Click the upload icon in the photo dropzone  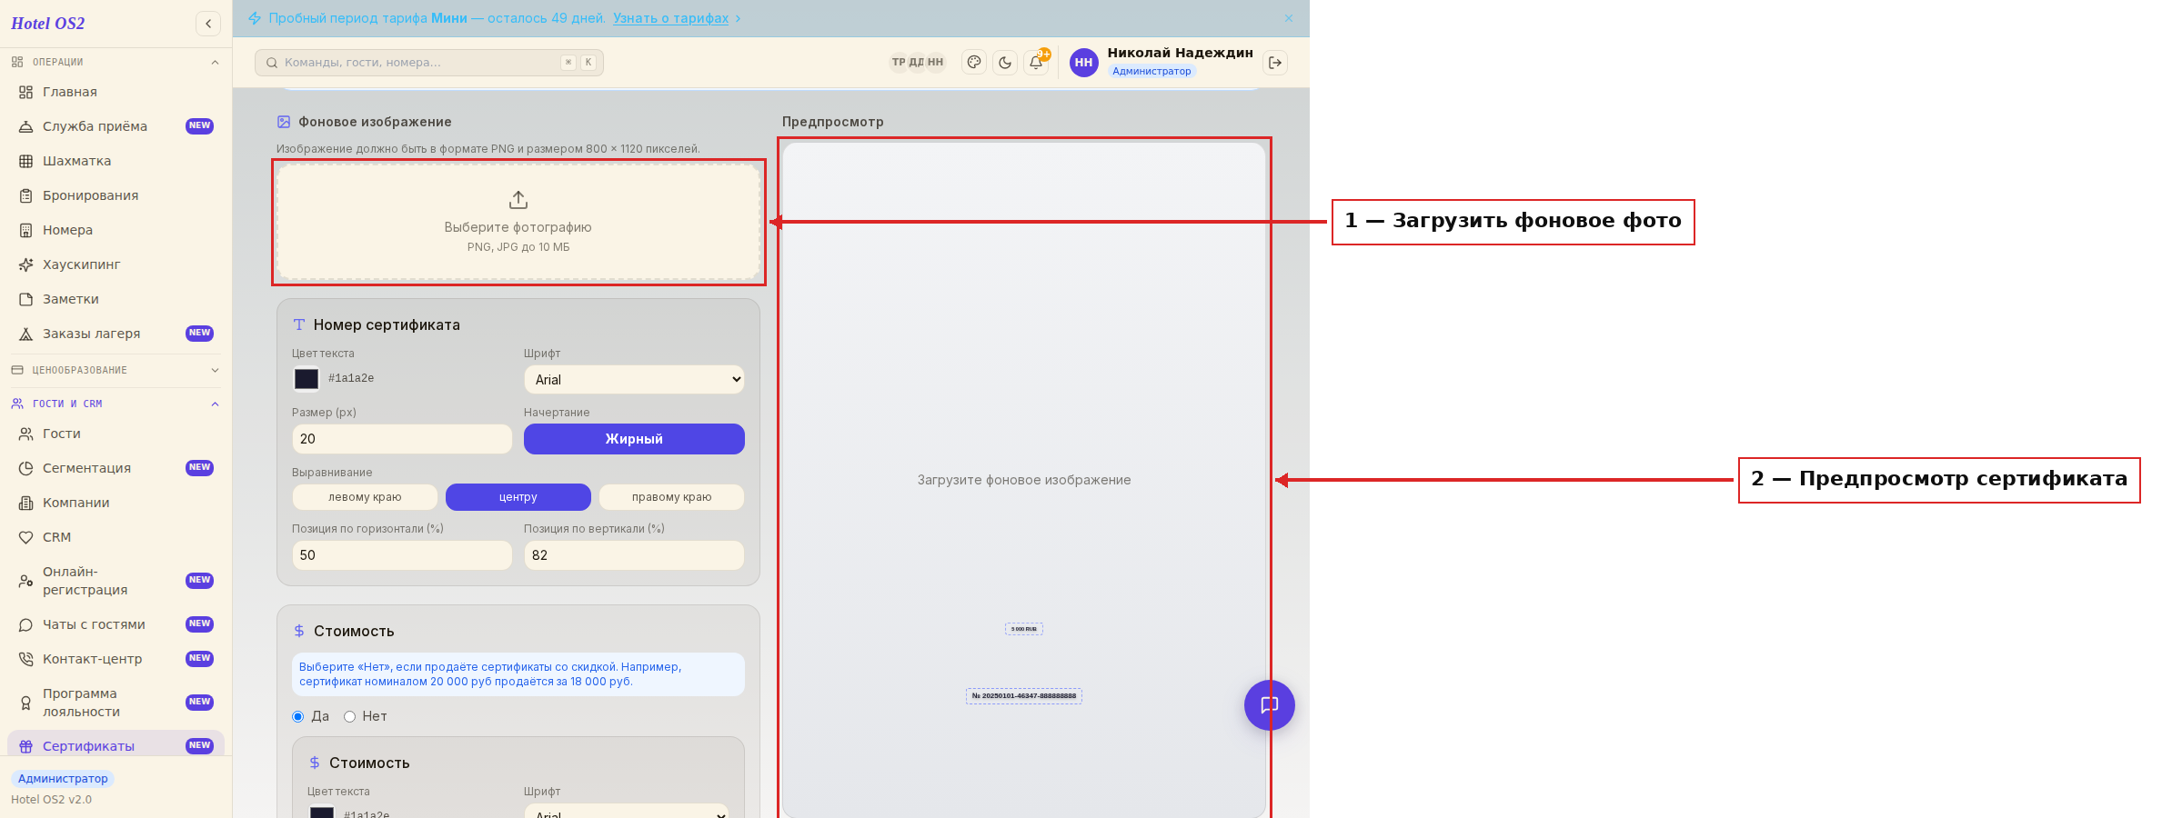[x=518, y=200]
